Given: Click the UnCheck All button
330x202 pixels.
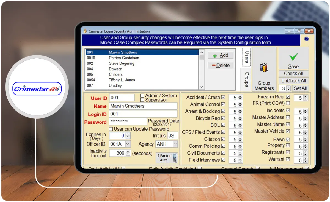Looking at the screenshot, I should [293, 81].
